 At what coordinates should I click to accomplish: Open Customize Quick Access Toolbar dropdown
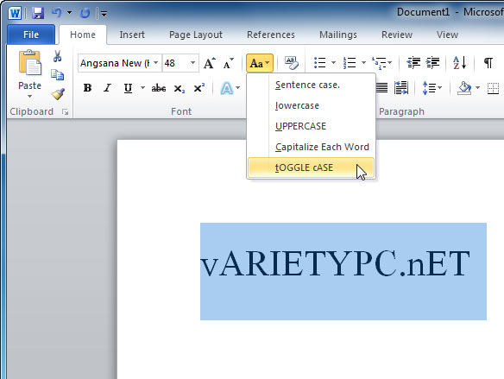point(104,14)
